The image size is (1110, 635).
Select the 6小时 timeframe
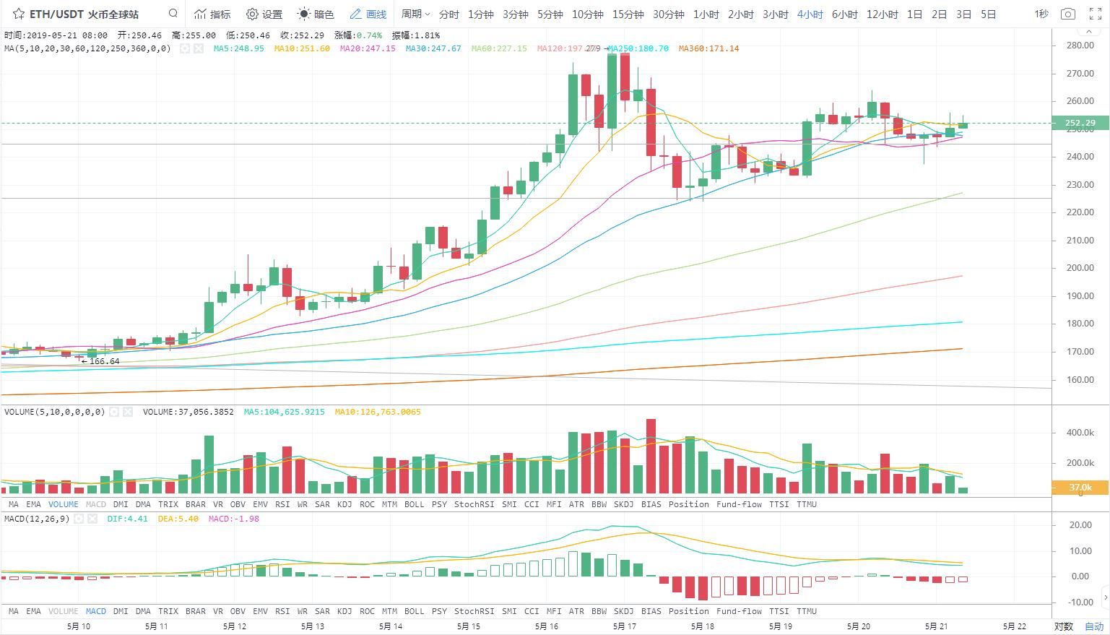tap(844, 14)
